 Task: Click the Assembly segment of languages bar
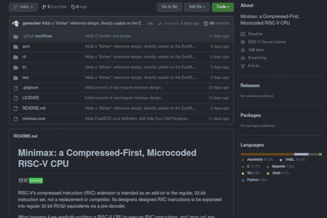click(267, 154)
